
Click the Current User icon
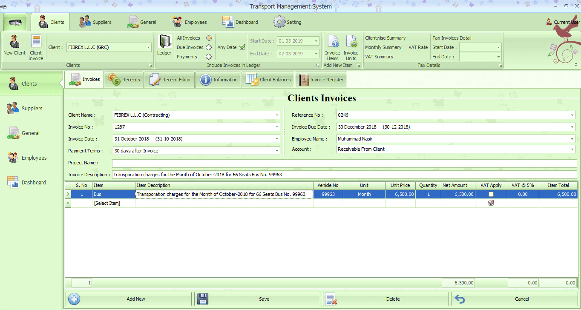tap(549, 22)
